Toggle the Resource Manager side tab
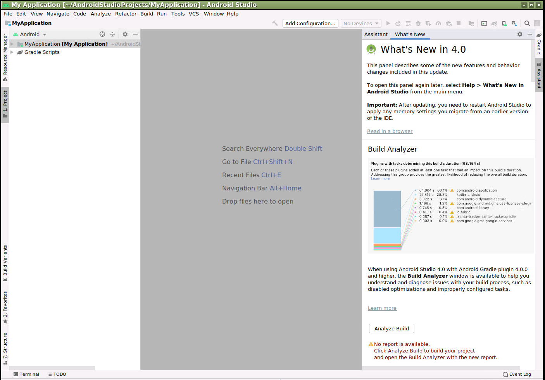This screenshot has height=380, width=545. tap(5, 57)
